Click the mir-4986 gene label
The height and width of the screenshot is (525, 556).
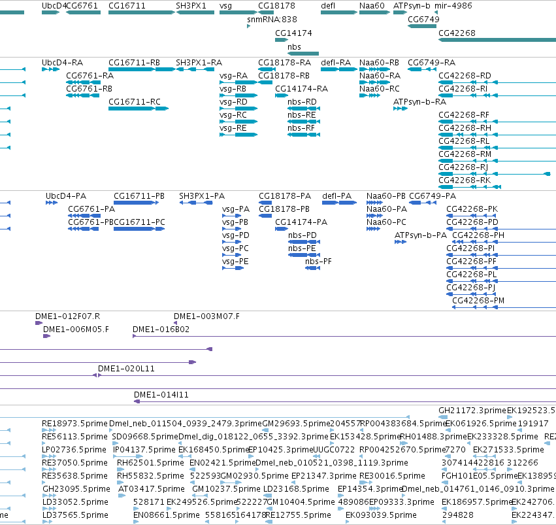click(x=453, y=6)
